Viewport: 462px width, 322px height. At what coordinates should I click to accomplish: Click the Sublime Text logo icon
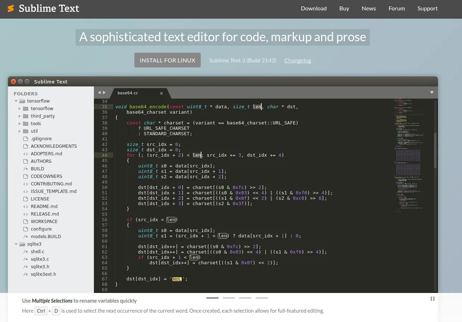point(11,8)
